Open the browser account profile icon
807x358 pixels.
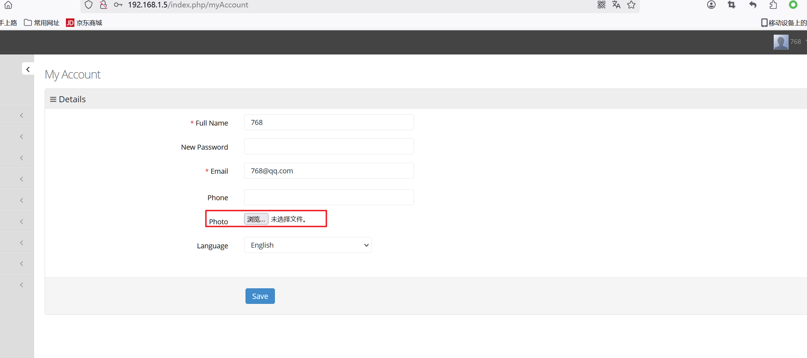pos(711,5)
